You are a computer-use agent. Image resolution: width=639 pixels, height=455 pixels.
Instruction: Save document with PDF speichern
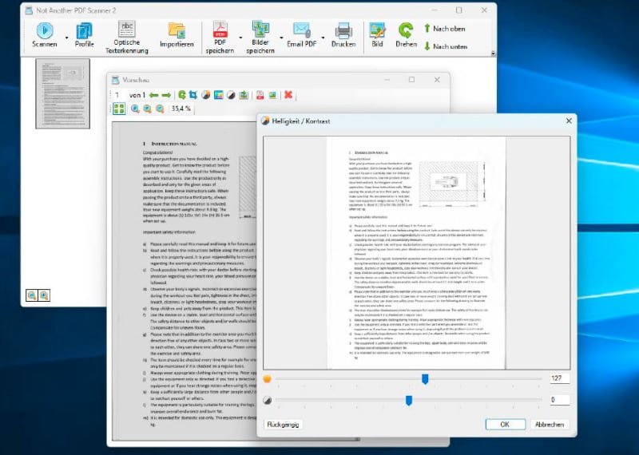(x=220, y=38)
